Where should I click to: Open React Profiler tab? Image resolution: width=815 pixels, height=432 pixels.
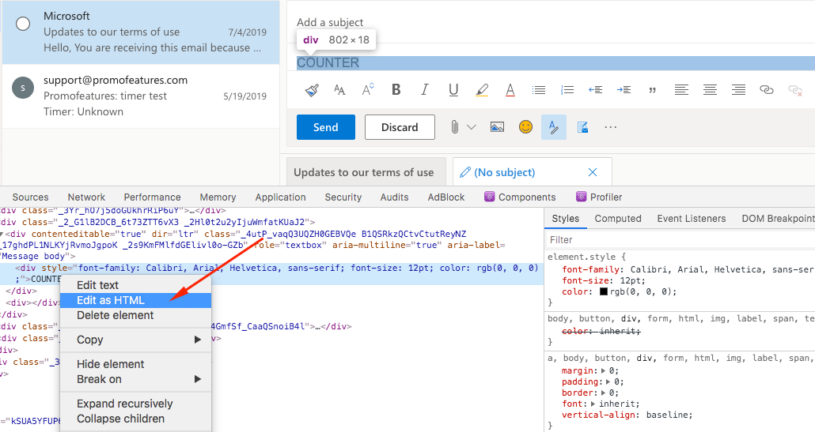pos(599,197)
